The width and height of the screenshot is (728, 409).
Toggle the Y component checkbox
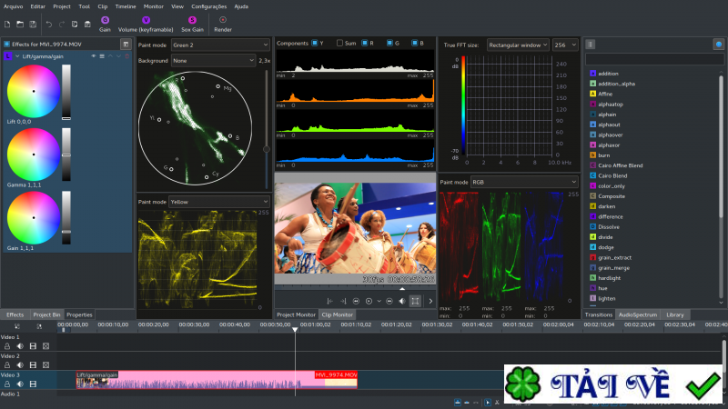(315, 43)
